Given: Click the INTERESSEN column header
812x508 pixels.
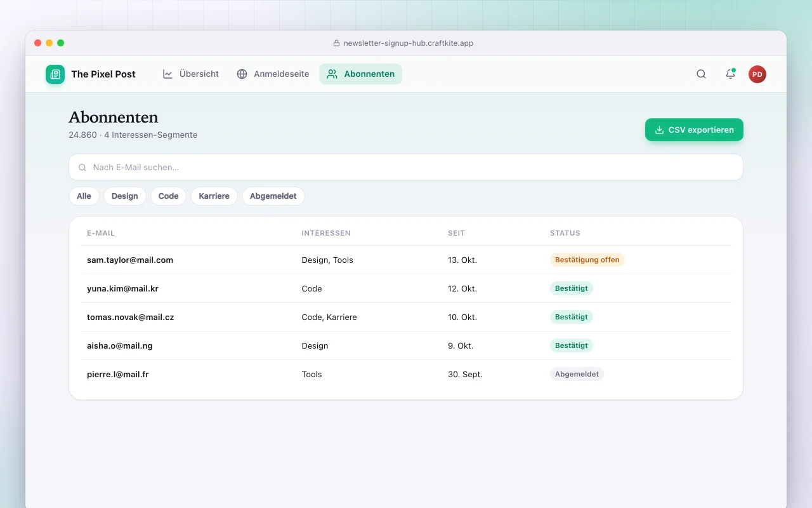Looking at the screenshot, I should pyautogui.click(x=326, y=233).
